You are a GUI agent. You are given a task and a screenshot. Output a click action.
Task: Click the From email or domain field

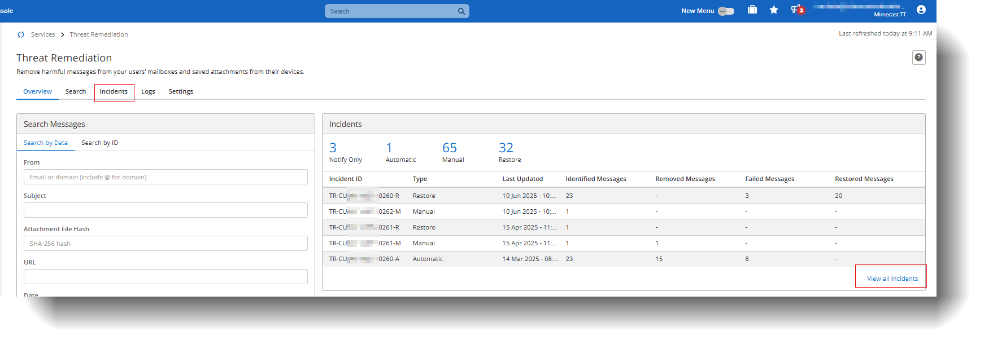click(x=165, y=177)
